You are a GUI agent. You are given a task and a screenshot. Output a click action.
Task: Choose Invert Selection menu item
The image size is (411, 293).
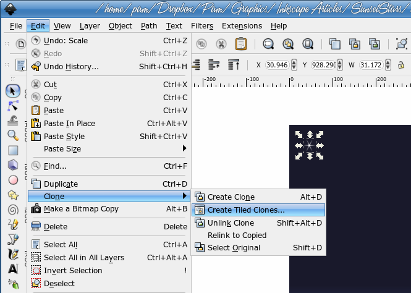pos(109,270)
